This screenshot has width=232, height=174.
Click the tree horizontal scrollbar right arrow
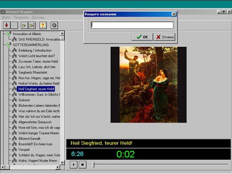[58, 167]
